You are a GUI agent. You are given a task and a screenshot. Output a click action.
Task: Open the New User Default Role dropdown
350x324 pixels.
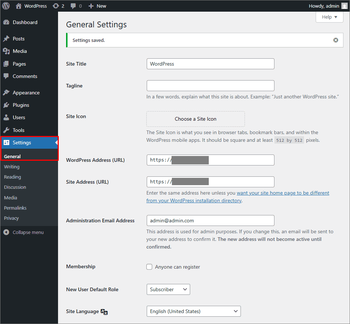click(168, 289)
